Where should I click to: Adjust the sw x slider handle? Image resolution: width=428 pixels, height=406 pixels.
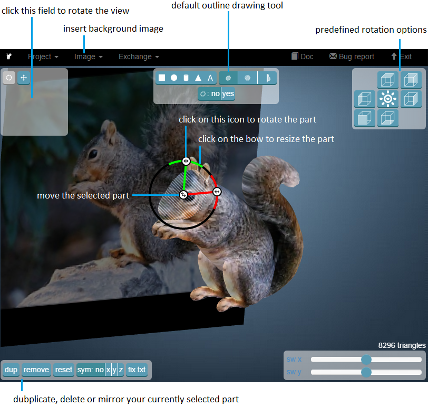[x=367, y=359]
